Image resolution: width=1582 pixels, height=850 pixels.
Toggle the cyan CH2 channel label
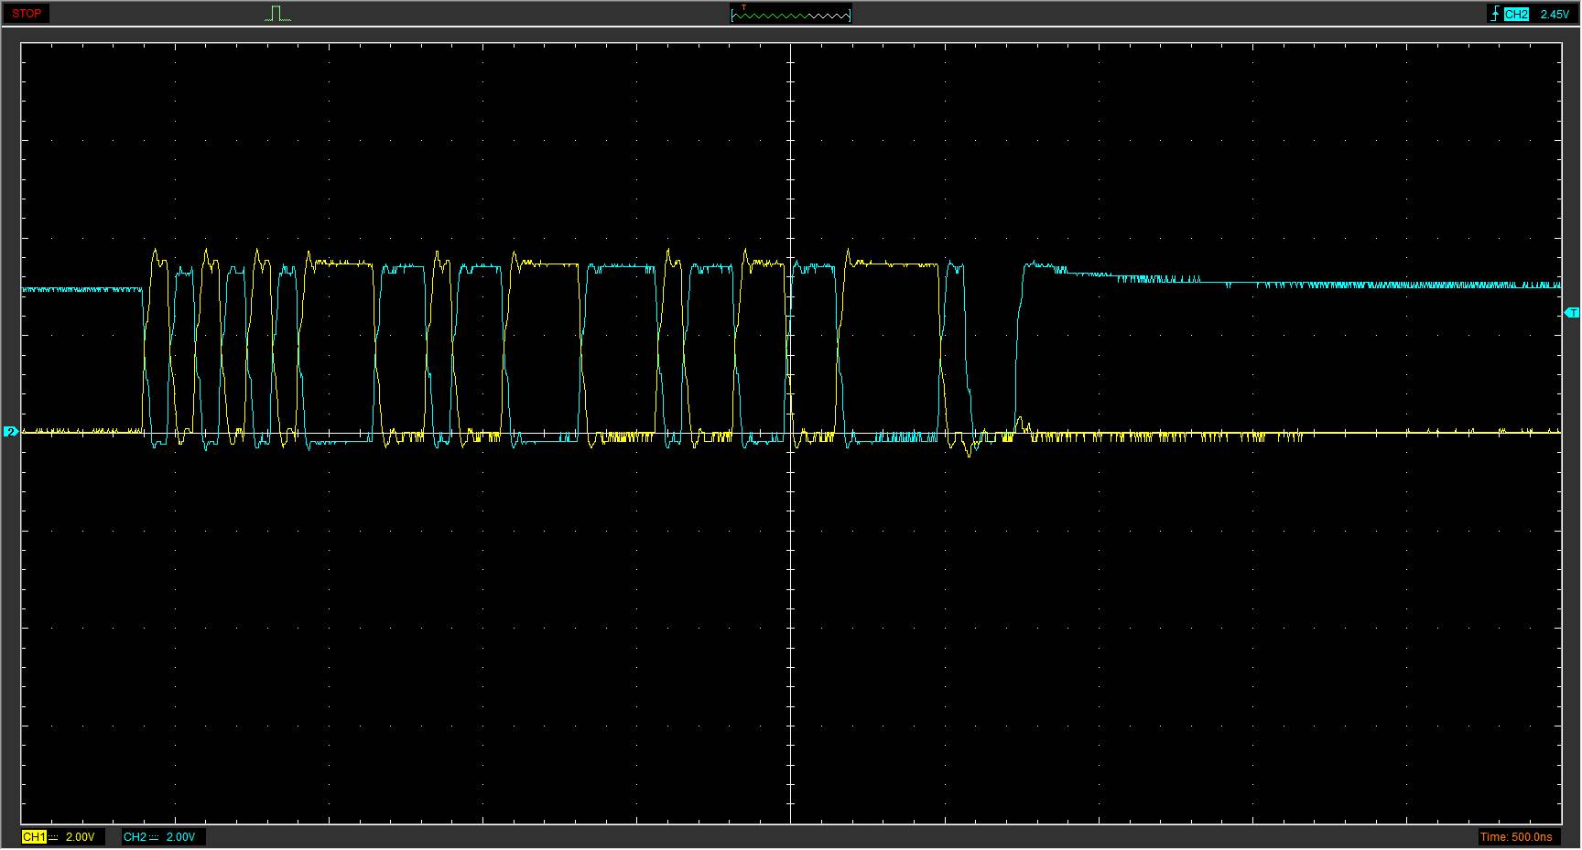coord(135,836)
